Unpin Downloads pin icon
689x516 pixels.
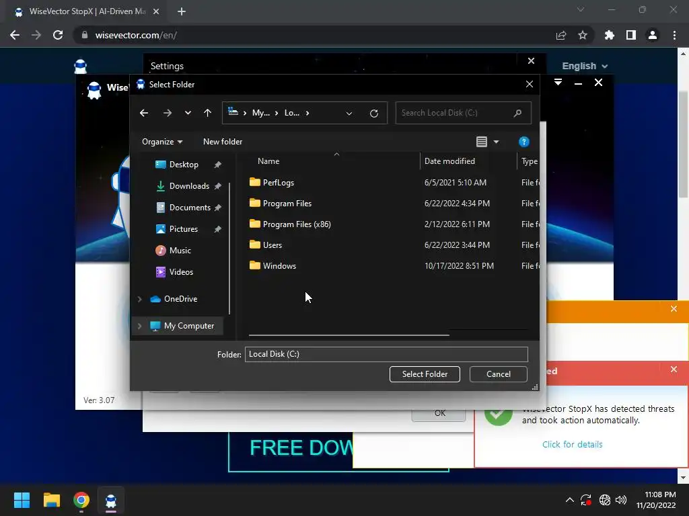(x=217, y=186)
